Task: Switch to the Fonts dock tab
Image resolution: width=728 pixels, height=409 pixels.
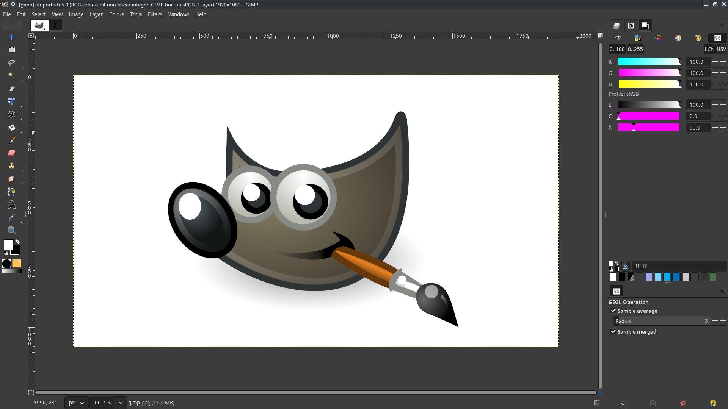Action: pos(631,26)
